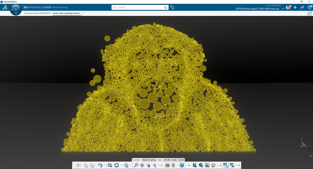Click the share arrow icon

tap(302, 7)
